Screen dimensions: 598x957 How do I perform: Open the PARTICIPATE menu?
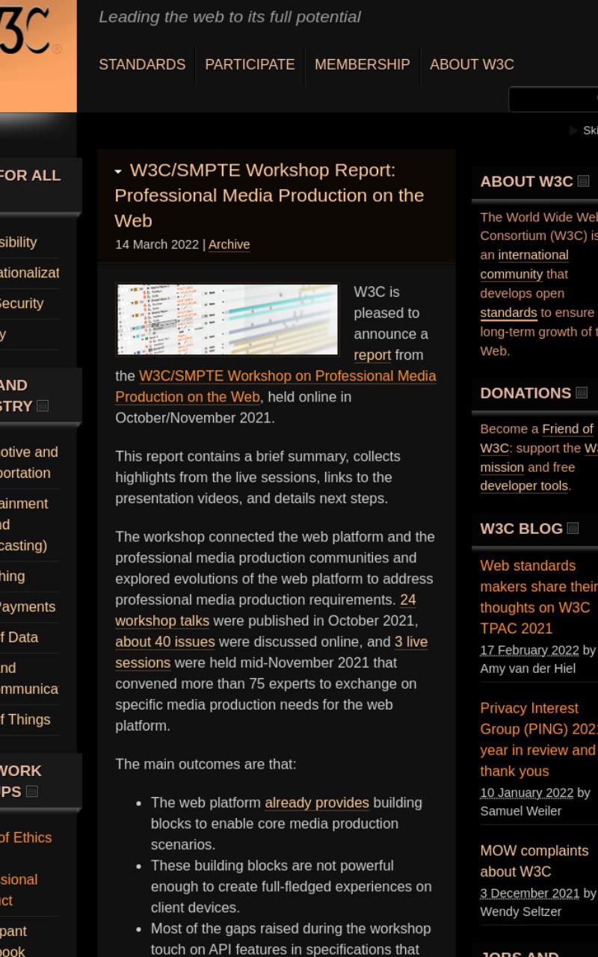[x=250, y=64]
